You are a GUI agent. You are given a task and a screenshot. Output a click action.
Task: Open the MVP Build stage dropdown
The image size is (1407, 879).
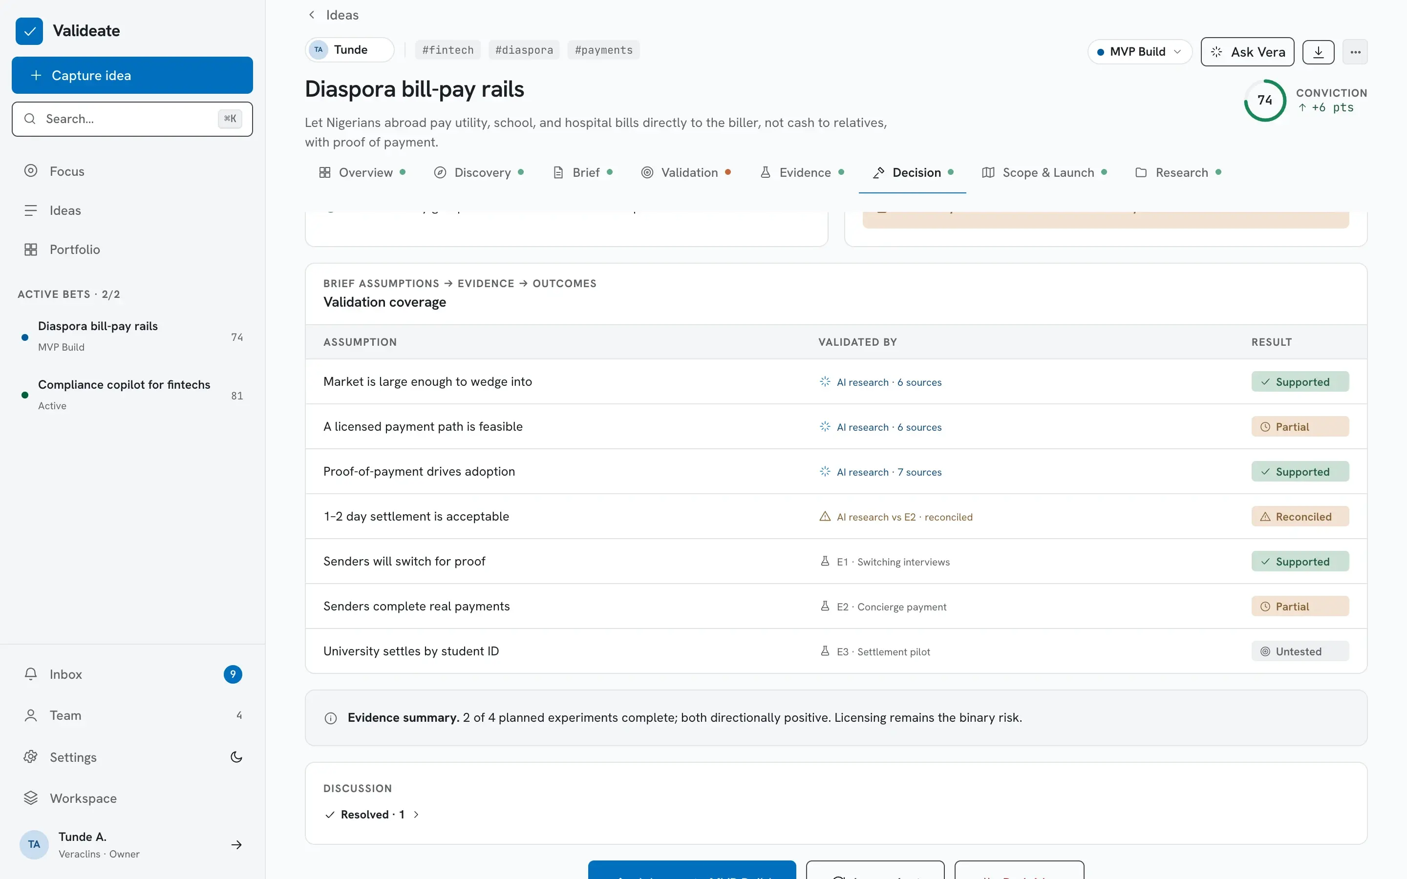[x=1140, y=52]
